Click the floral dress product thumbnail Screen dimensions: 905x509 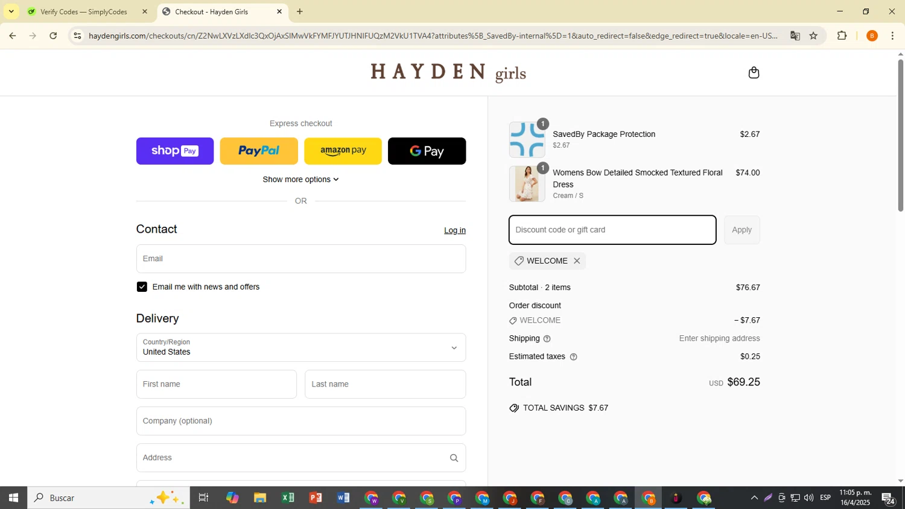(527, 184)
